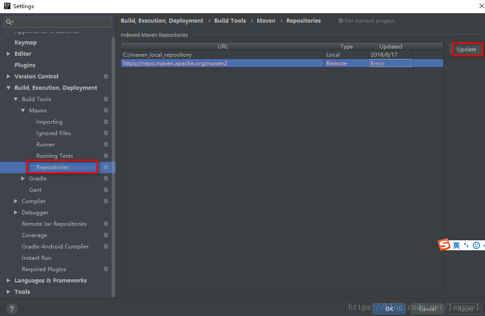Viewport: 485px width, 316px height.
Task: Click the Sogou input method S icon
Action: 444,245
